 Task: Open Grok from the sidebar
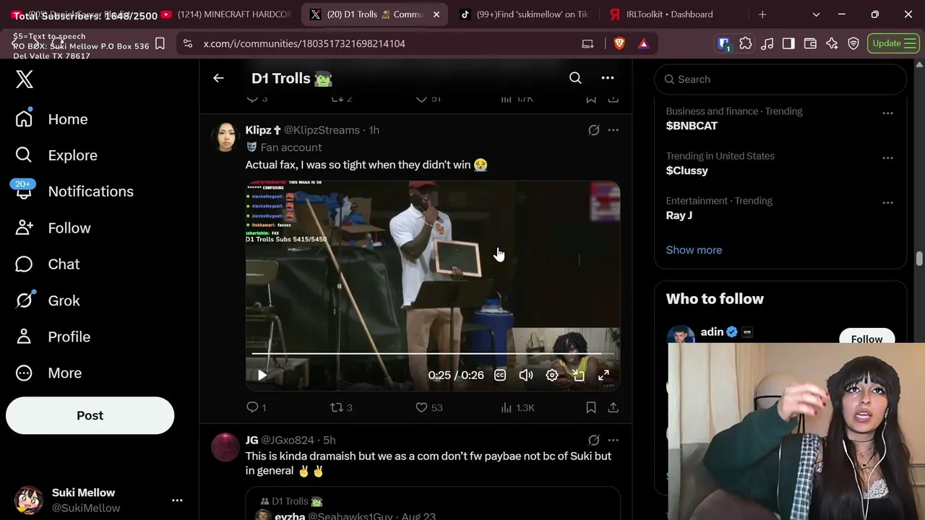(x=48, y=300)
